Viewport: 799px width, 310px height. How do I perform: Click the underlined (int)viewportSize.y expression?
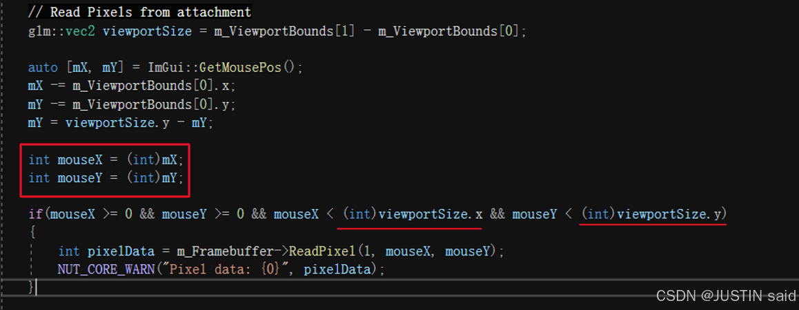[653, 215]
